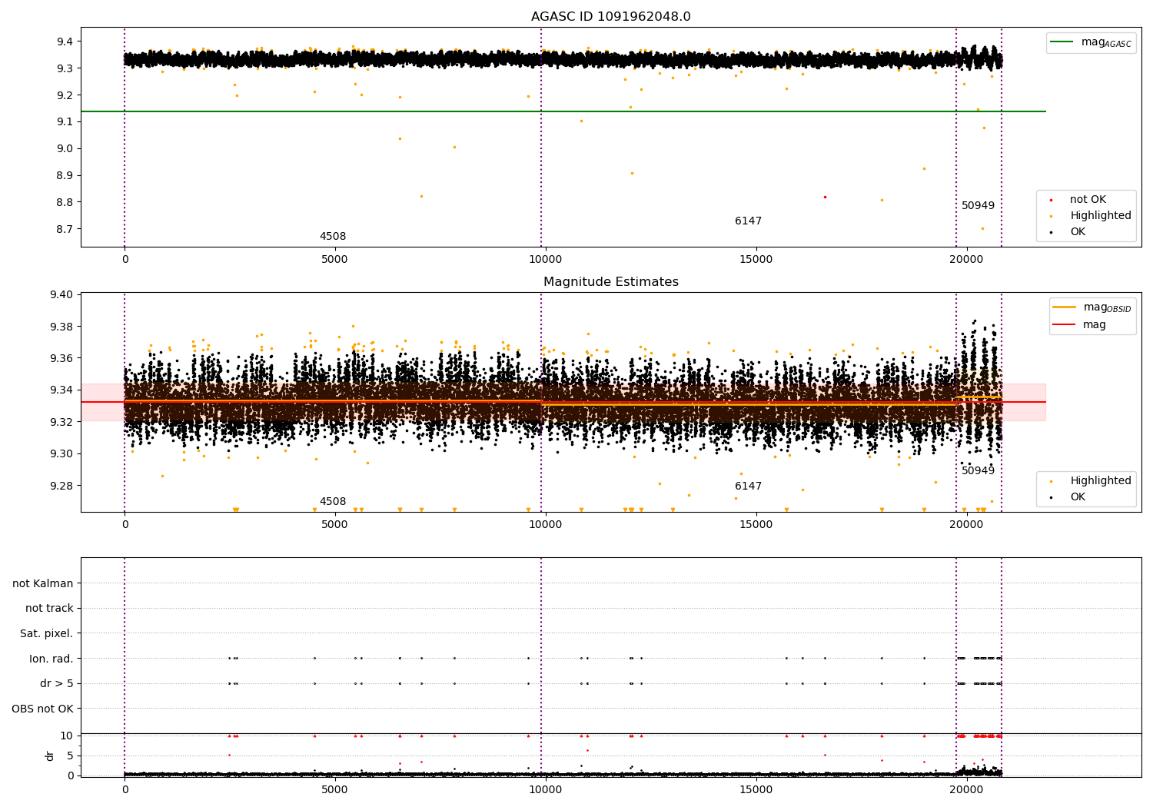Click the 'Magnitude Estimates' plot title
Screen dimensions: 1153x807
point(610,282)
